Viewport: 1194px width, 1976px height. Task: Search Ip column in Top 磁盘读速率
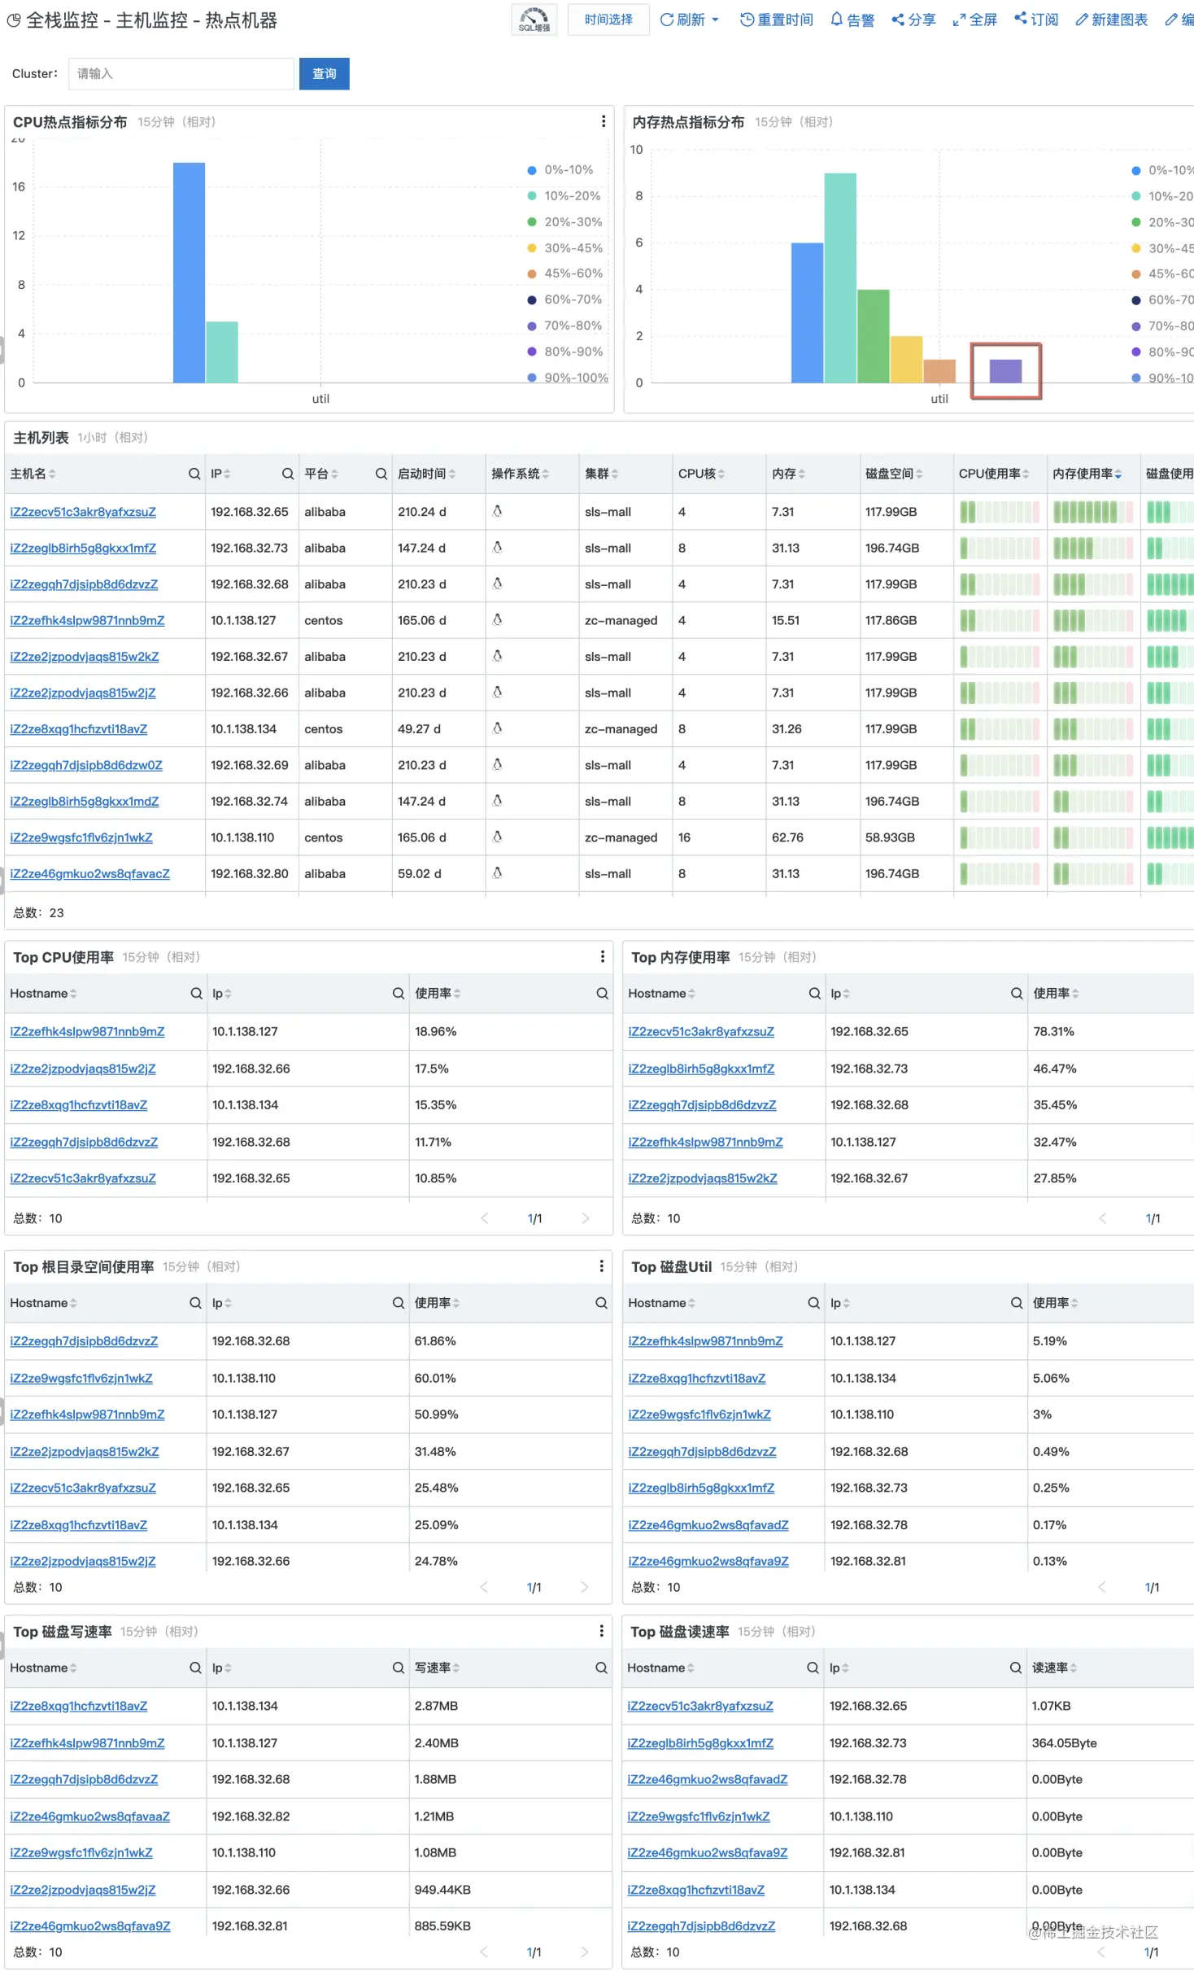[x=1015, y=1668]
